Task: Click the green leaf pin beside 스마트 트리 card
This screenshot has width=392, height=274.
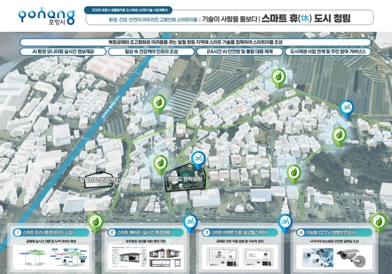Action: coord(96,222)
